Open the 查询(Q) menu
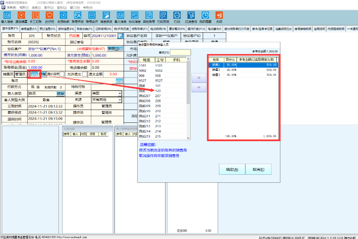Image resolution: width=358 pixels, height=239 pixels. click(62, 7)
